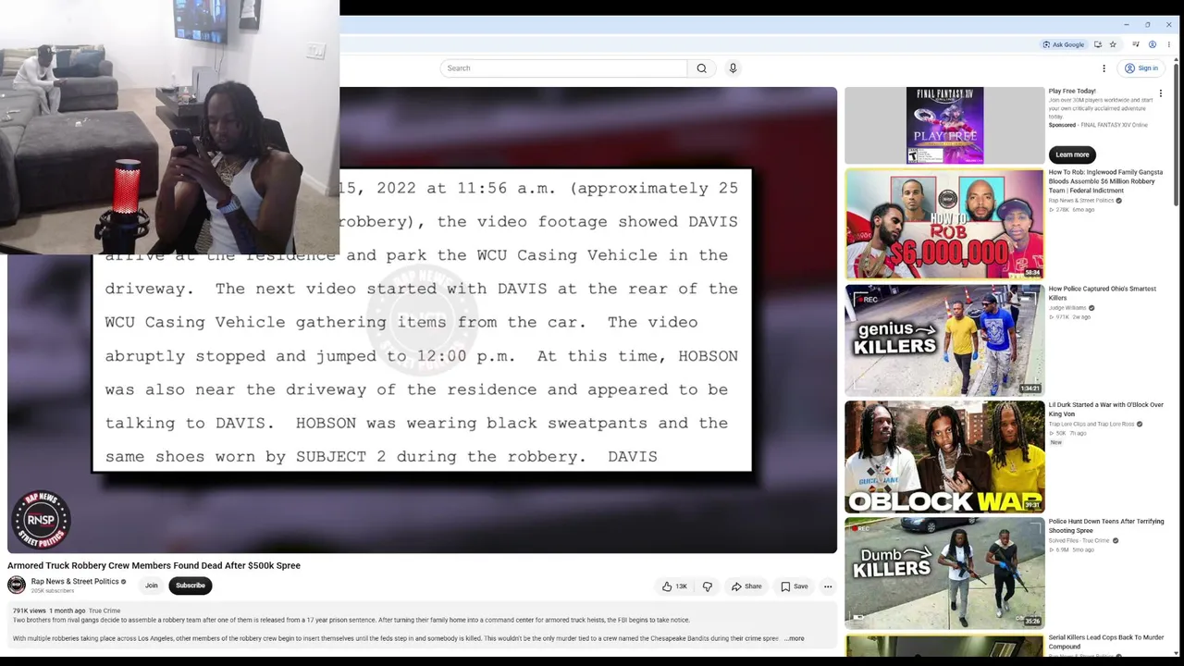This screenshot has width=1184, height=666.
Task: Click the 'Play Free Today!' ad headline
Action: click(x=1072, y=92)
